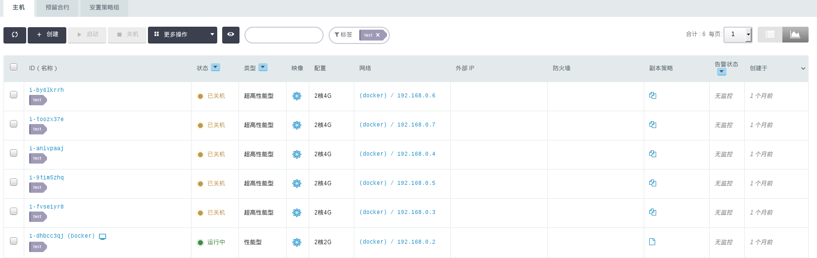
Task: Click the 创建 button
Action: 47,35
